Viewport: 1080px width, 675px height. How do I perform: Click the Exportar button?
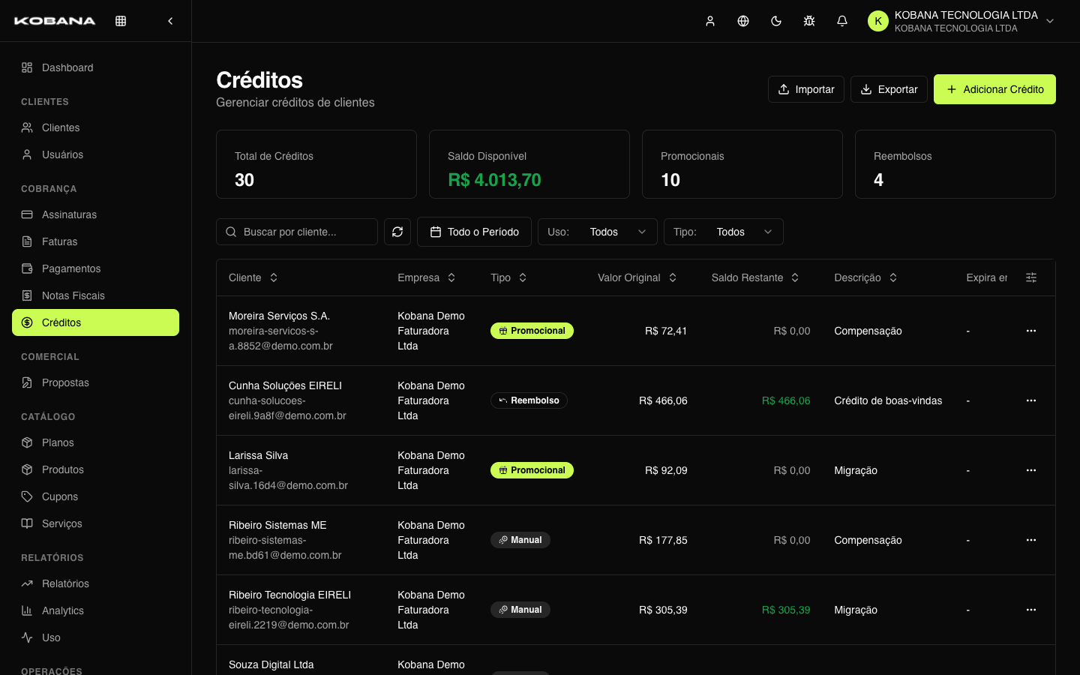tap(889, 89)
